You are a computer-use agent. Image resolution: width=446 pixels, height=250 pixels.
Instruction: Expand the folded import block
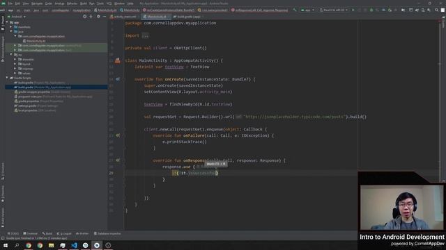(145, 35)
